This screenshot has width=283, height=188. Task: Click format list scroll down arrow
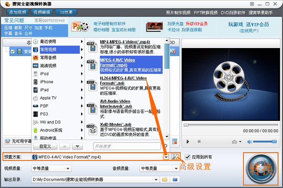click(167, 136)
